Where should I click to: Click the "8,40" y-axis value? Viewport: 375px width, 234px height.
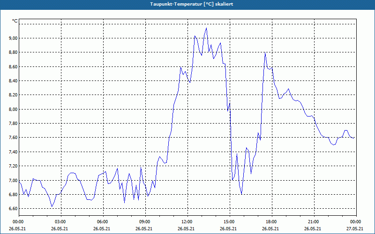pos(13,80)
